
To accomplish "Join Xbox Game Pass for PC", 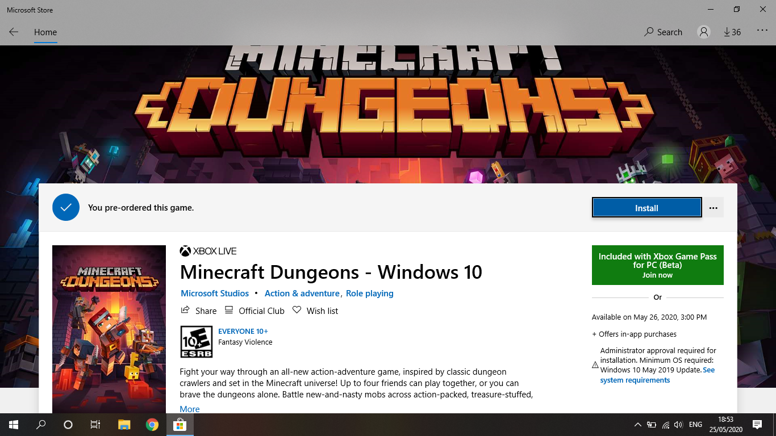I will click(x=658, y=265).
